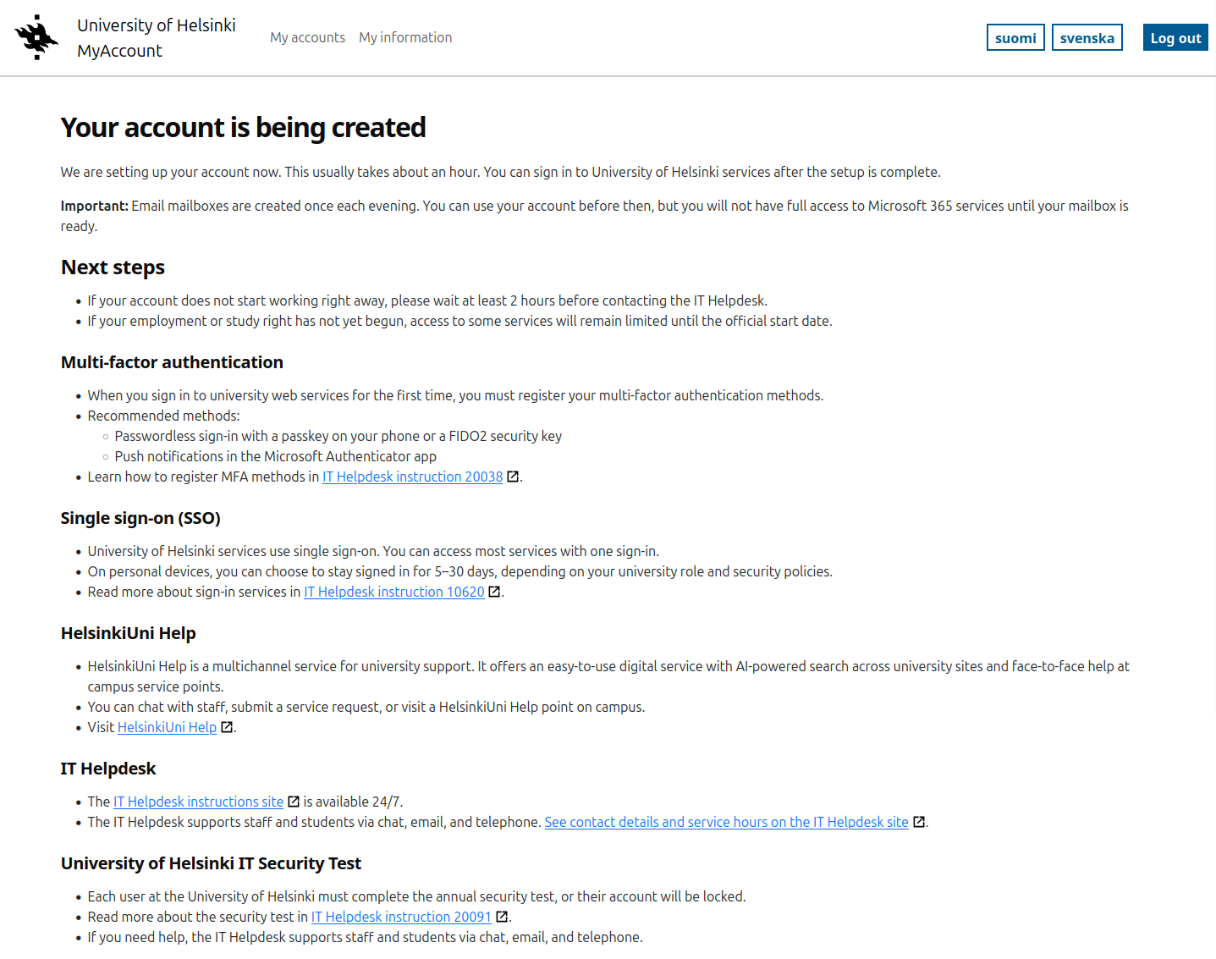Click external icon after IT Helpdesk instructions site
This screenshot has height=959, width=1216.
click(x=294, y=802)
